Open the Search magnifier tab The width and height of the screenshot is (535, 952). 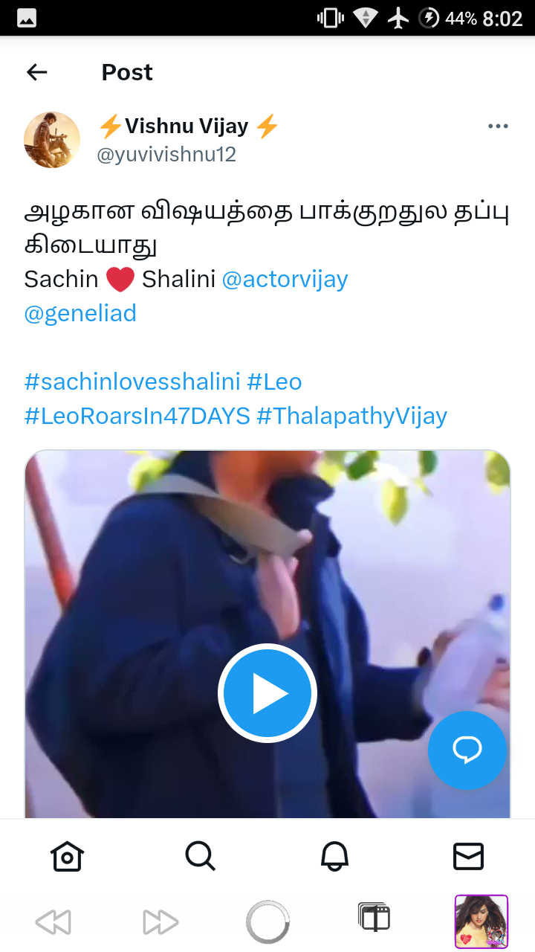[x=201, y=856]
